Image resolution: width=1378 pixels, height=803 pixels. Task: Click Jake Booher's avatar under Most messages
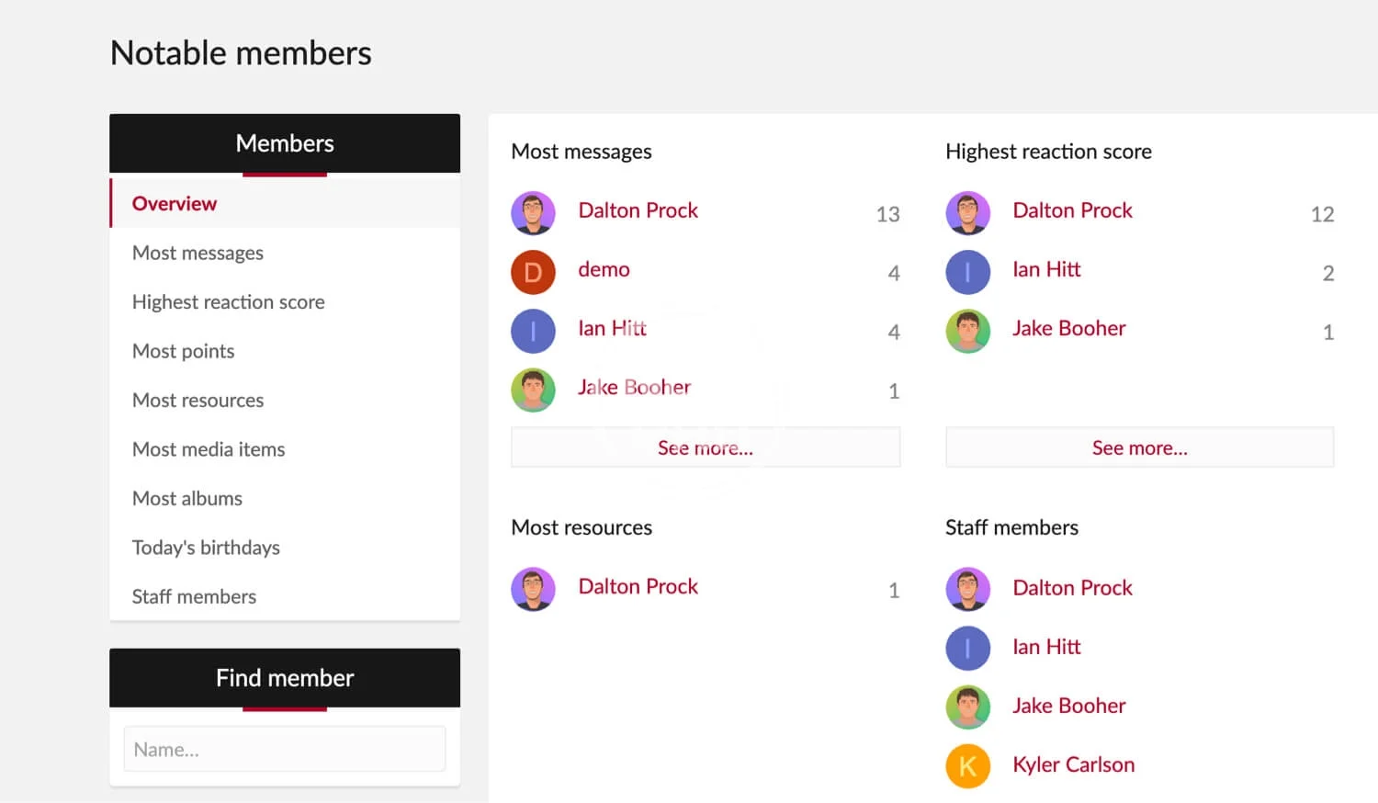(x=533, y=390)
